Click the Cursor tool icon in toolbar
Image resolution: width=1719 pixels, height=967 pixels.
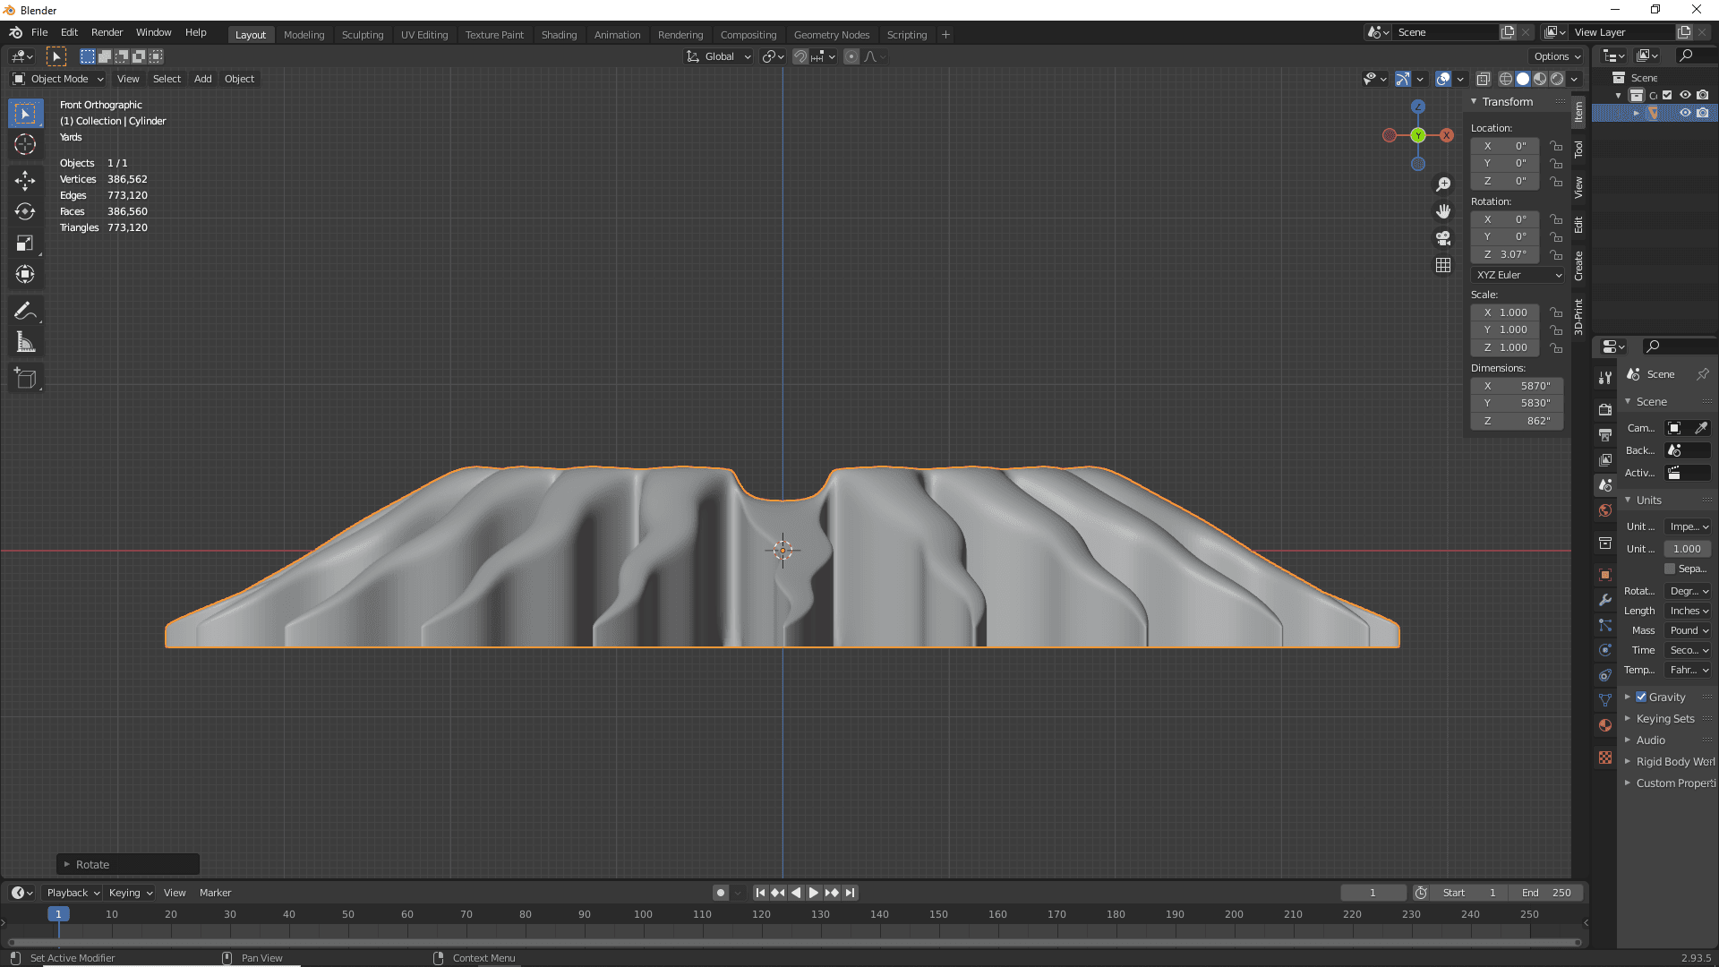(26, 143)
